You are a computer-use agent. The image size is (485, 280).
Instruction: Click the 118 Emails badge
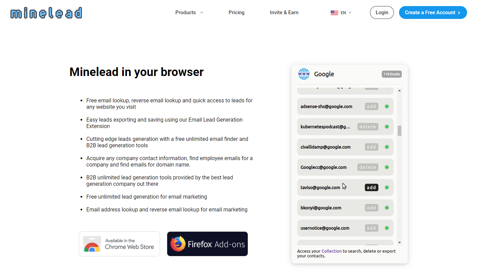point(392,74)
